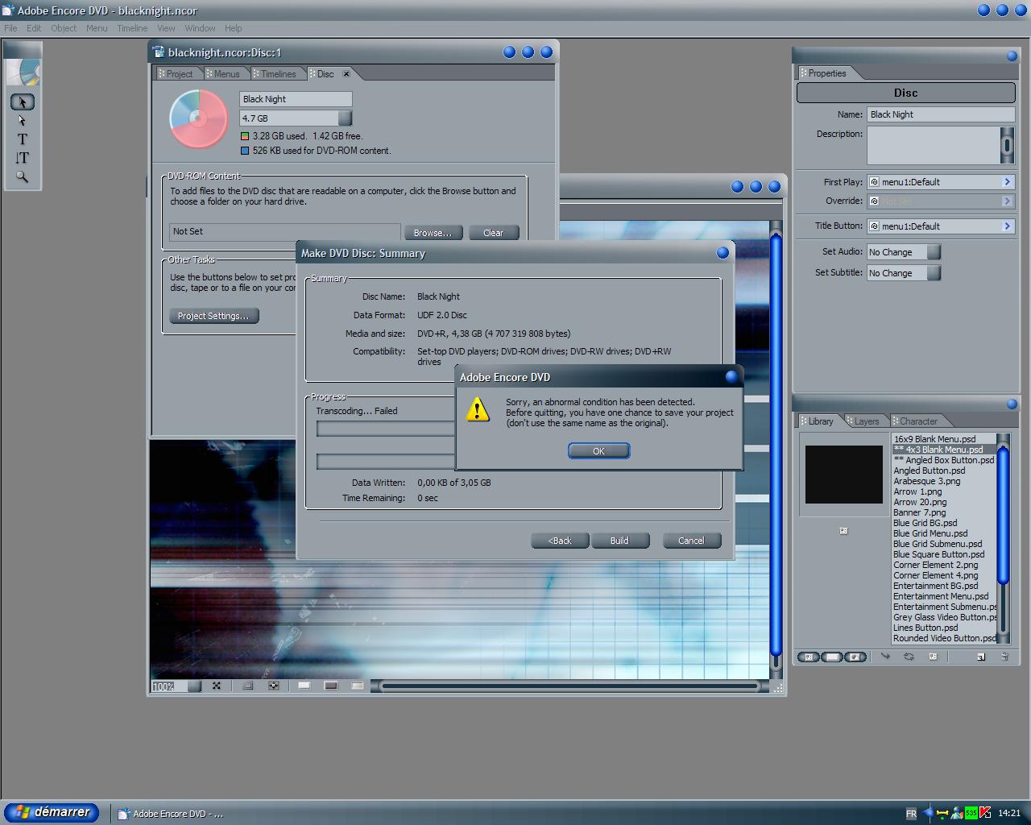Click the disc Name field in Properties

coord(941,114)
